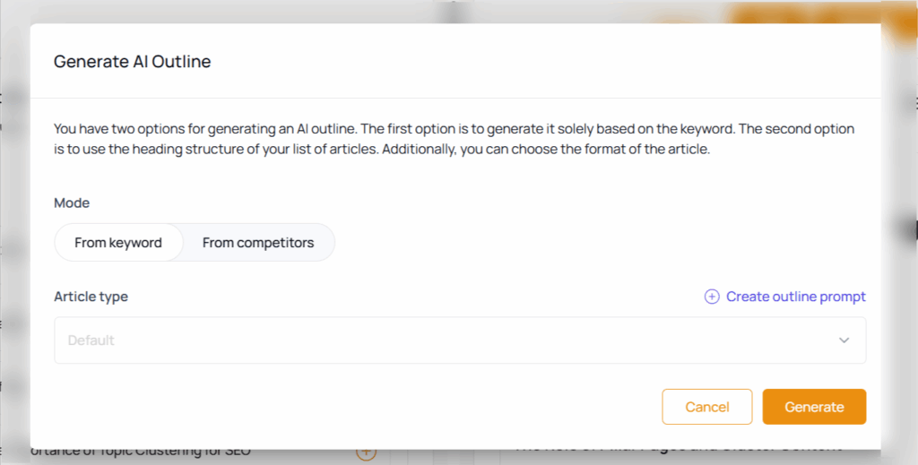The image size is (918, 465).
Task: Click the orange Generate button
Action: (x=814, y=407)
